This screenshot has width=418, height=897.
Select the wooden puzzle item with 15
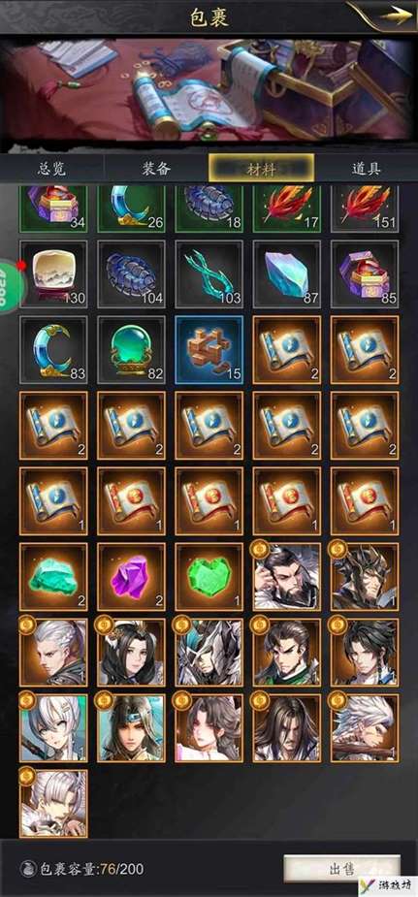209,349
